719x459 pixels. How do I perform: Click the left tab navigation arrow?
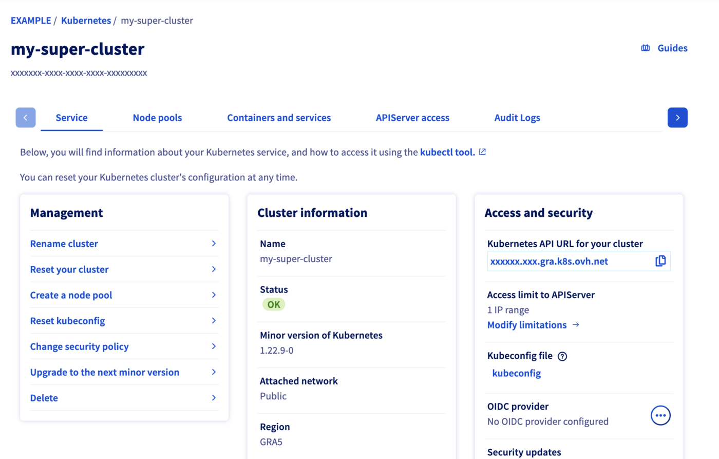(25, 117)
